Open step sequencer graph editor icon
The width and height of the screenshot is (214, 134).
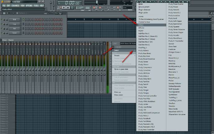coord(56,13)
